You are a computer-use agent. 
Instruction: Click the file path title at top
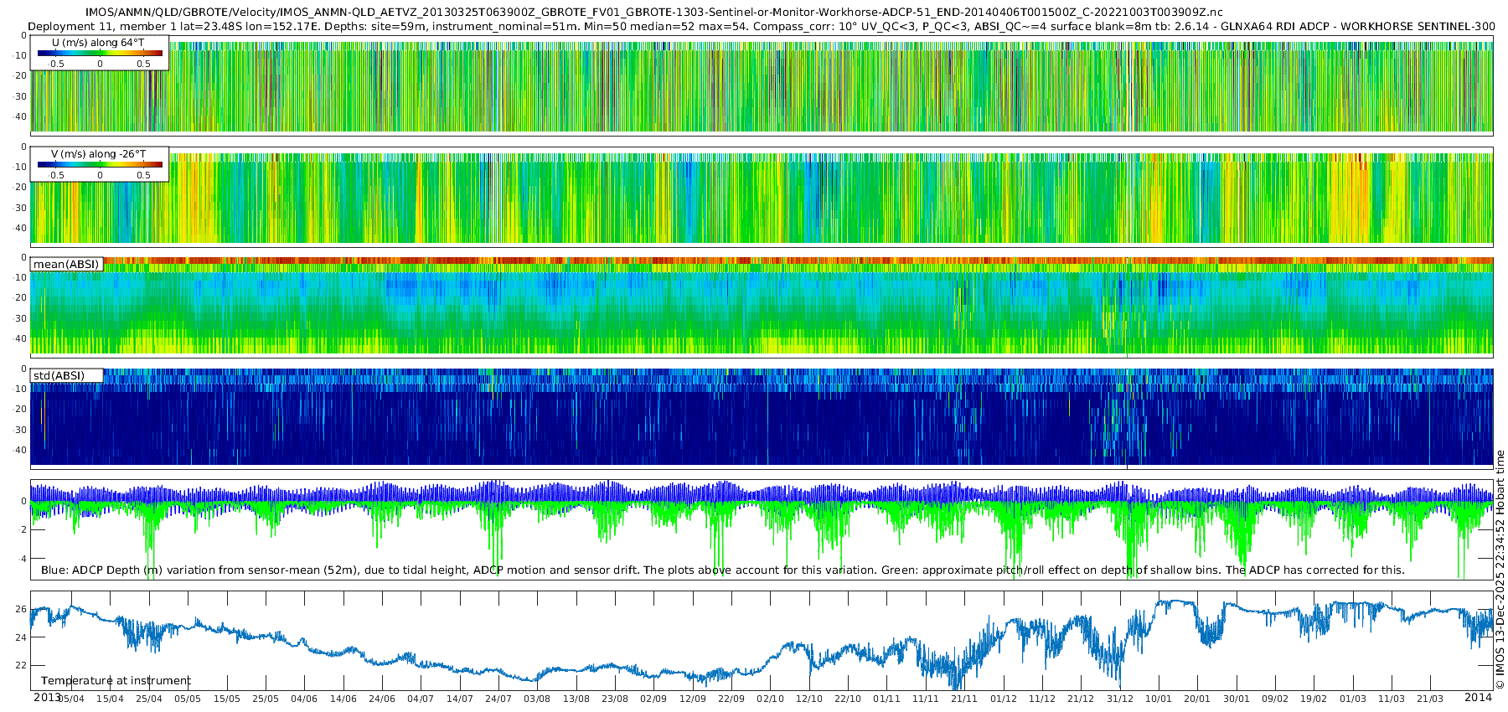(653, 13)
